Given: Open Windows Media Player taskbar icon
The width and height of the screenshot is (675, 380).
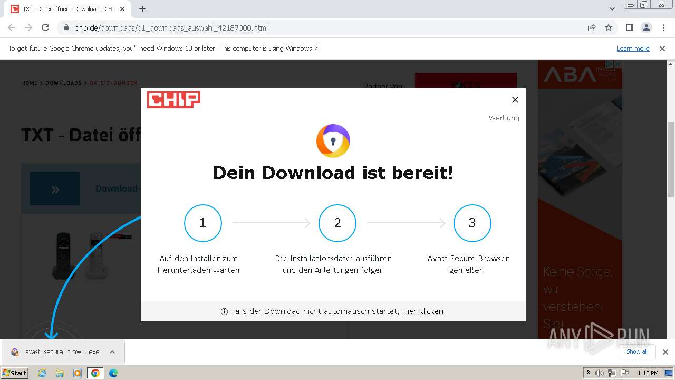Looking at the screenshot, I should [x=78, y=373].
